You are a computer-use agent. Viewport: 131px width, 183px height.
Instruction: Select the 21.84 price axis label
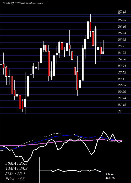(x=122, y=98)
